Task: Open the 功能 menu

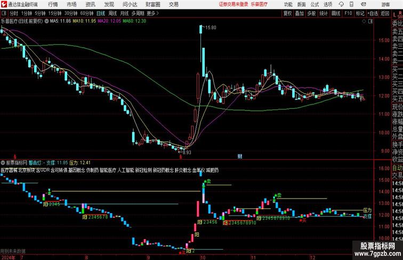Action: (288, 4)
